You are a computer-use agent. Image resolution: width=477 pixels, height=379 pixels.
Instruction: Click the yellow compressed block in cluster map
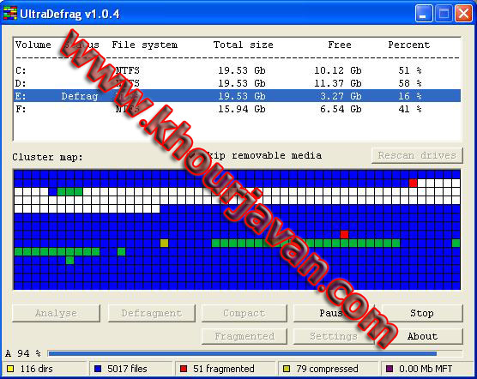click(x=164, y=243)
